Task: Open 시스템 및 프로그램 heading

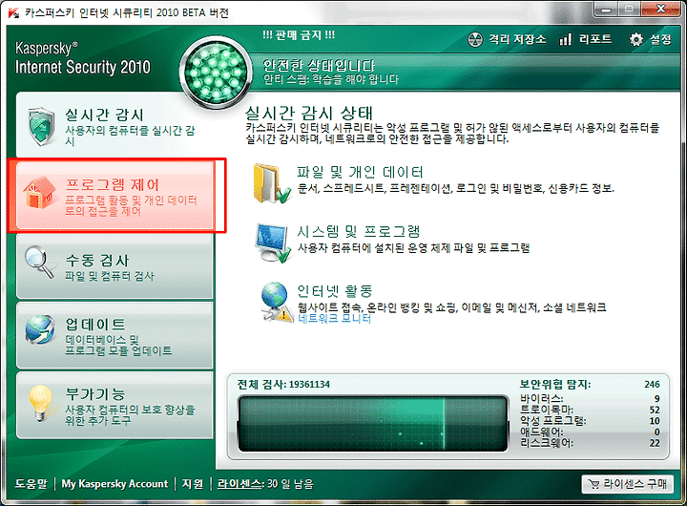Action: pyautogui.click(x=359, y=231)
